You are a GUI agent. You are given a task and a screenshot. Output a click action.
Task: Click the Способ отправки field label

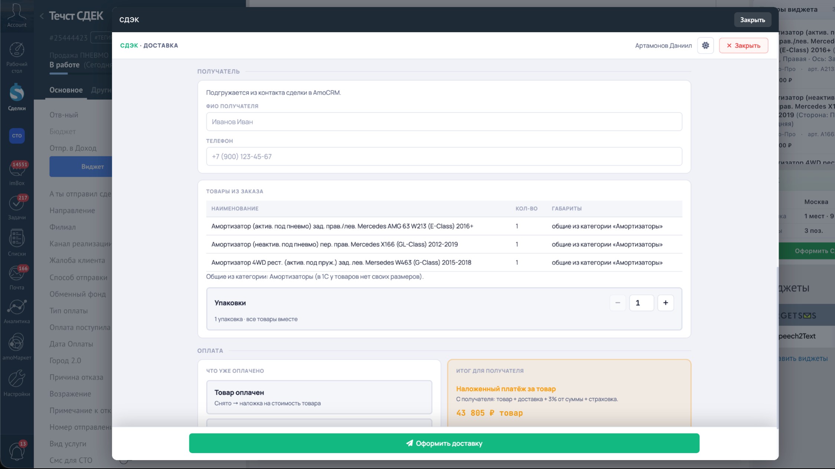[x=78, y=277]
